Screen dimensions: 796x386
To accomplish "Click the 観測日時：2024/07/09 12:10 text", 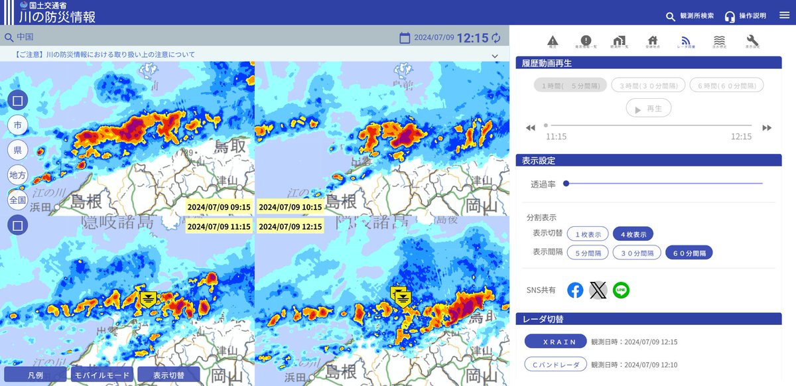I will click(634, 365).
